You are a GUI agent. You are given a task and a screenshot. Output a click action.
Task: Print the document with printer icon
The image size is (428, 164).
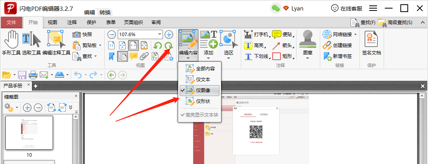33,75
